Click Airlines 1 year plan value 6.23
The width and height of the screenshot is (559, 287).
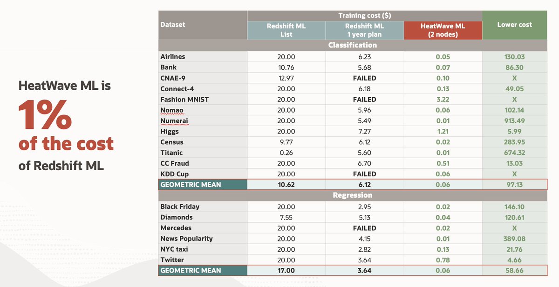point(365,57)
